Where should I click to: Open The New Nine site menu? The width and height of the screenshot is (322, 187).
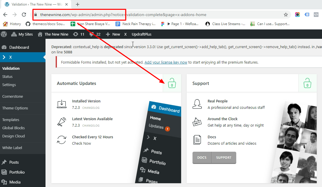(x=53, y=34)
